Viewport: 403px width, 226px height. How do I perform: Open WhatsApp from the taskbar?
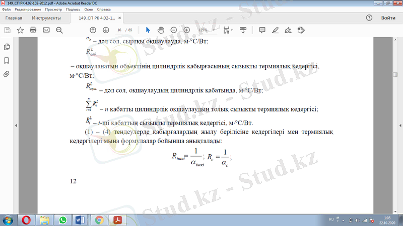[62, 220]
